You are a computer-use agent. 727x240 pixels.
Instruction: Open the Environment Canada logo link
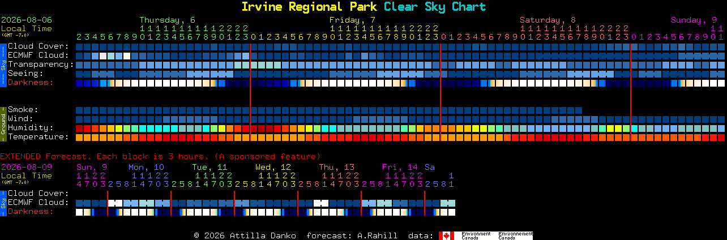tap(486, 235)
